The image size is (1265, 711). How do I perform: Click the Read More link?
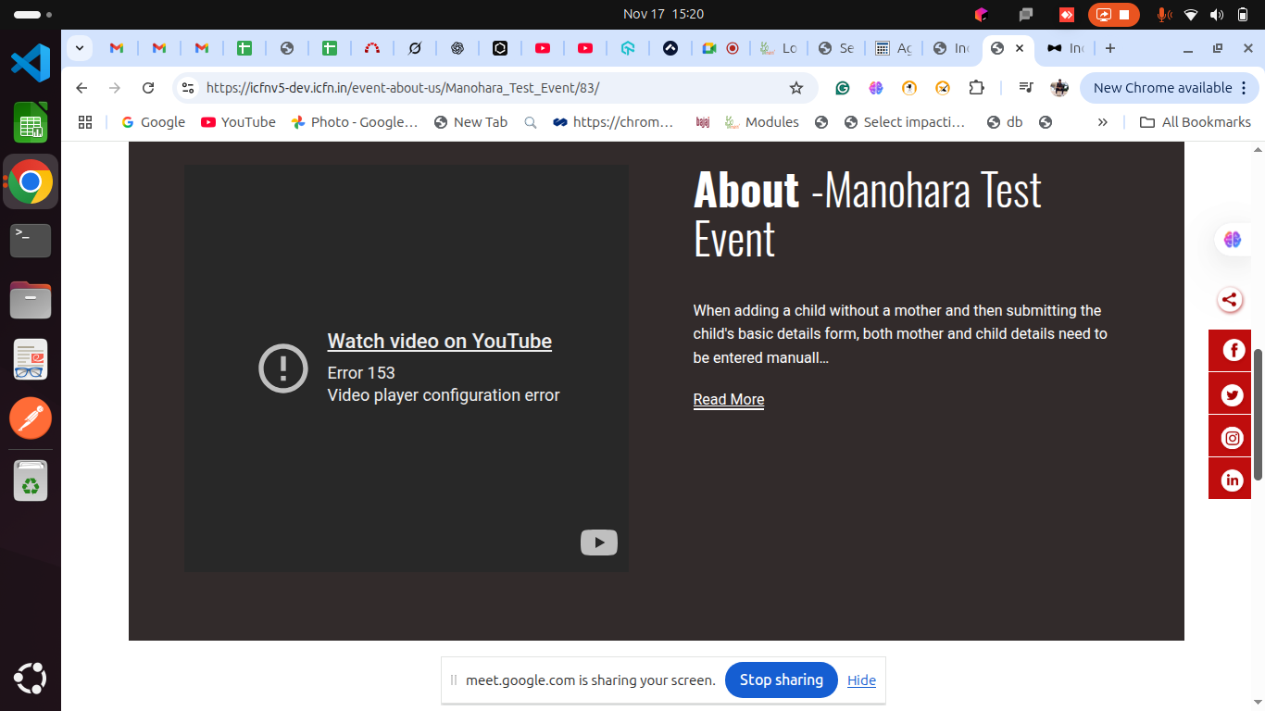pyautogui.click(x=728, y=400)
